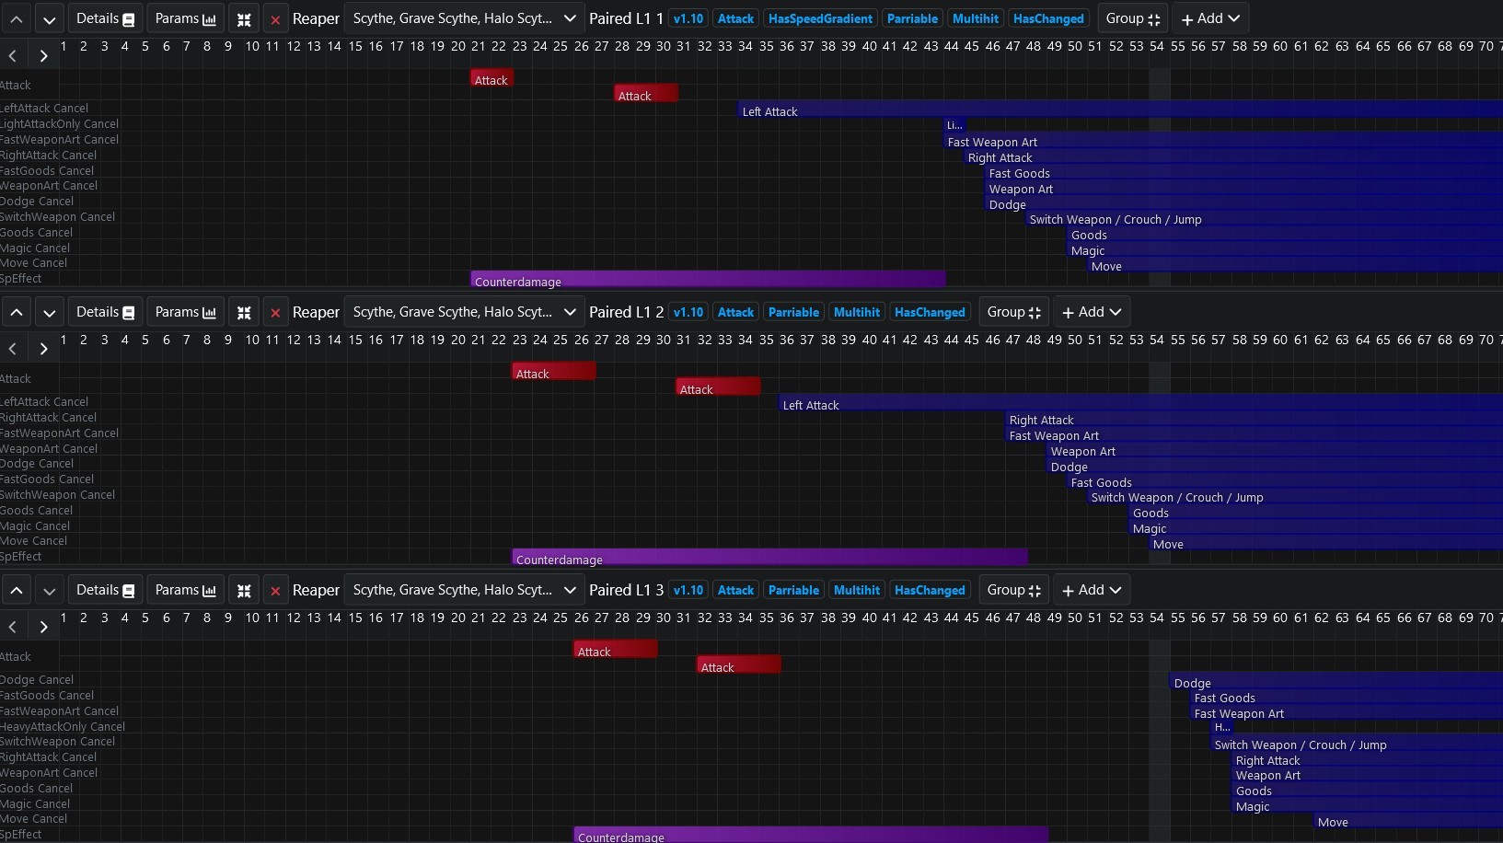Move Paired L1 1 panel up
1503x843 pixels.
17,18
